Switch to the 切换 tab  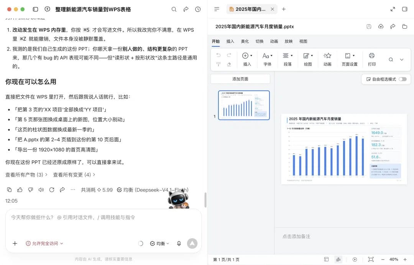[x=260, y=41]
